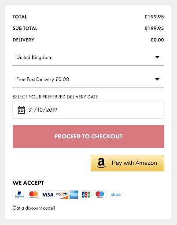Image resolution: width=177 pixels, height=225 pixels.
Task: Click the Stripe payment icon
Action: click(x=116, y=195)
